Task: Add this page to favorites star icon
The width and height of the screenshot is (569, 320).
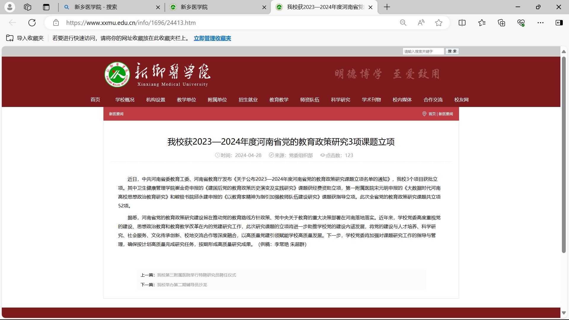Action: (x=439, y=23)
